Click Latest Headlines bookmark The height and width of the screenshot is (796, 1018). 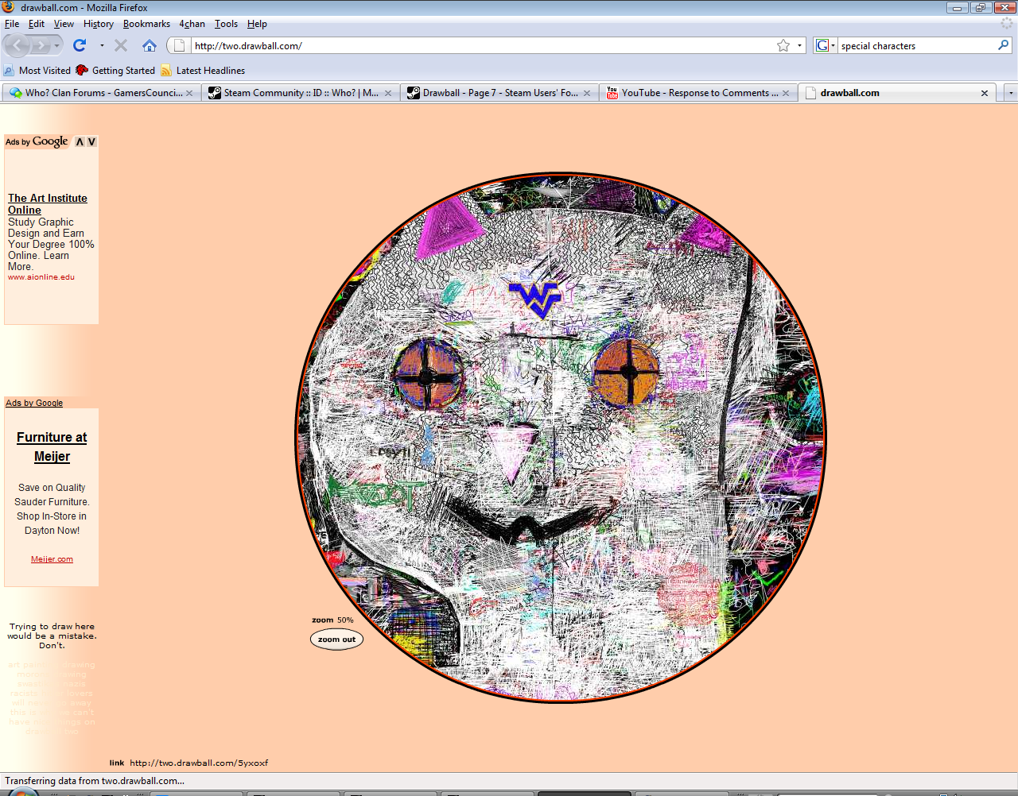203,70
